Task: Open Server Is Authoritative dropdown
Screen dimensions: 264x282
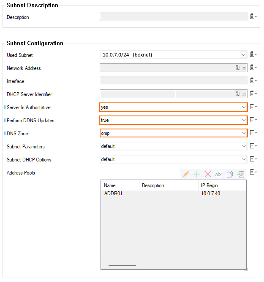Action: click(x=243, y=107)
